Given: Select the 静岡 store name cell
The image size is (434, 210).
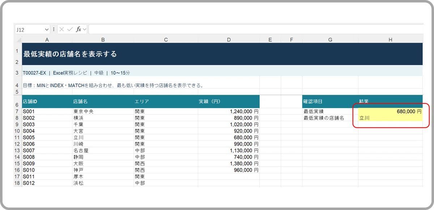Looking at the screenshot, I should point(103,157).
